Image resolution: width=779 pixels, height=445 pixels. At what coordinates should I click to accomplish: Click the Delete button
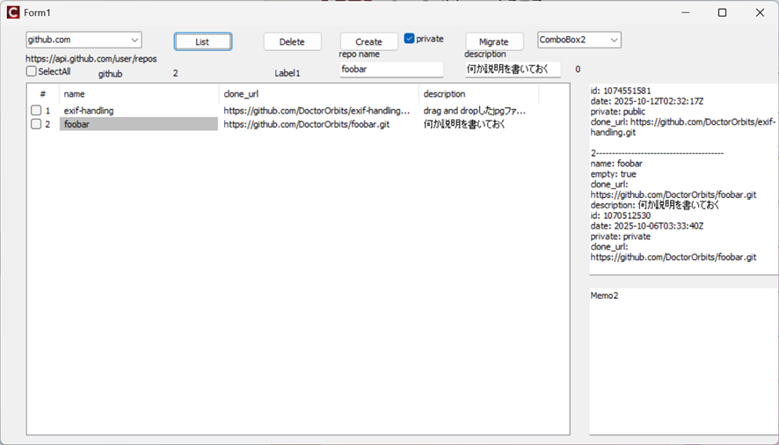coord(292,42)
